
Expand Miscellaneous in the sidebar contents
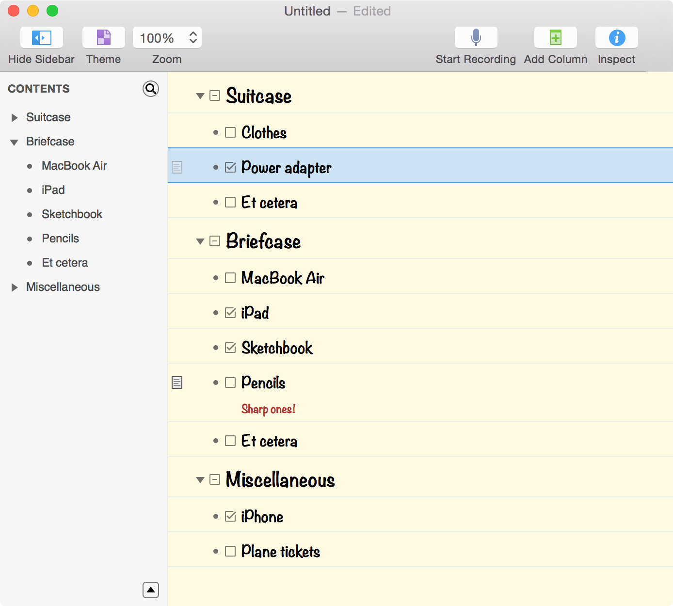(x=15, y=287)
